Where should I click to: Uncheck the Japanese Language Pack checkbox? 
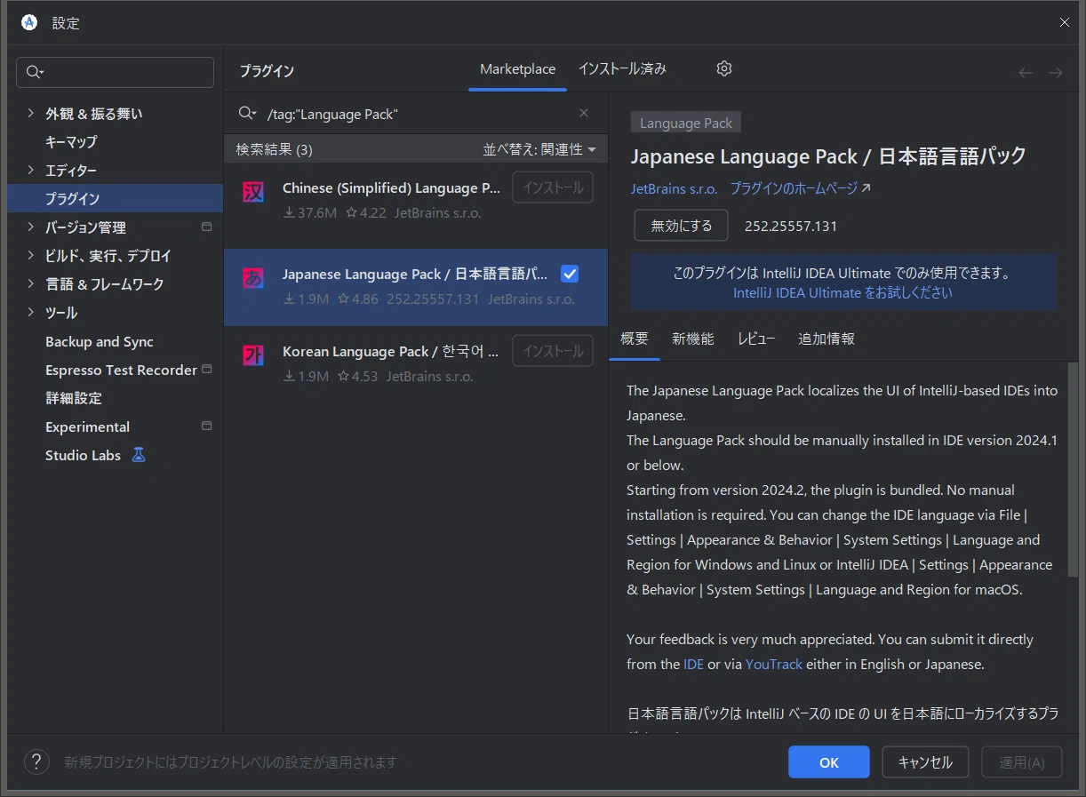(x=570, y=274)
